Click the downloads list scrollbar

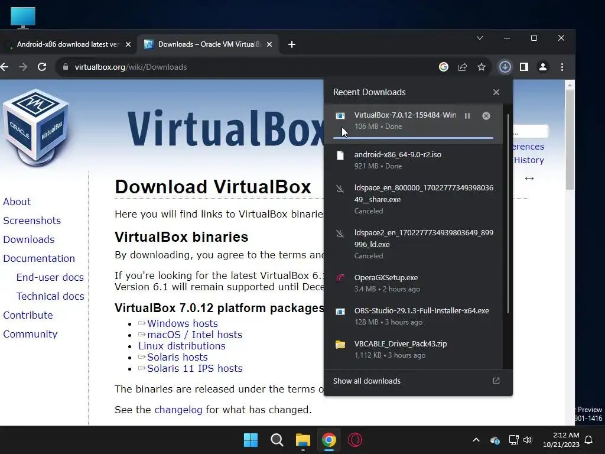[508, 213]
